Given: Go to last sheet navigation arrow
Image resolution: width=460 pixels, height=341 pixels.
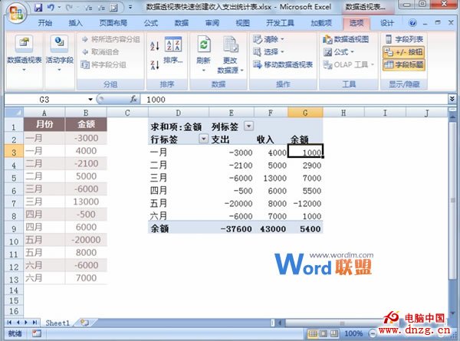Looking at the screenshot, I should (x=35, y=323).
